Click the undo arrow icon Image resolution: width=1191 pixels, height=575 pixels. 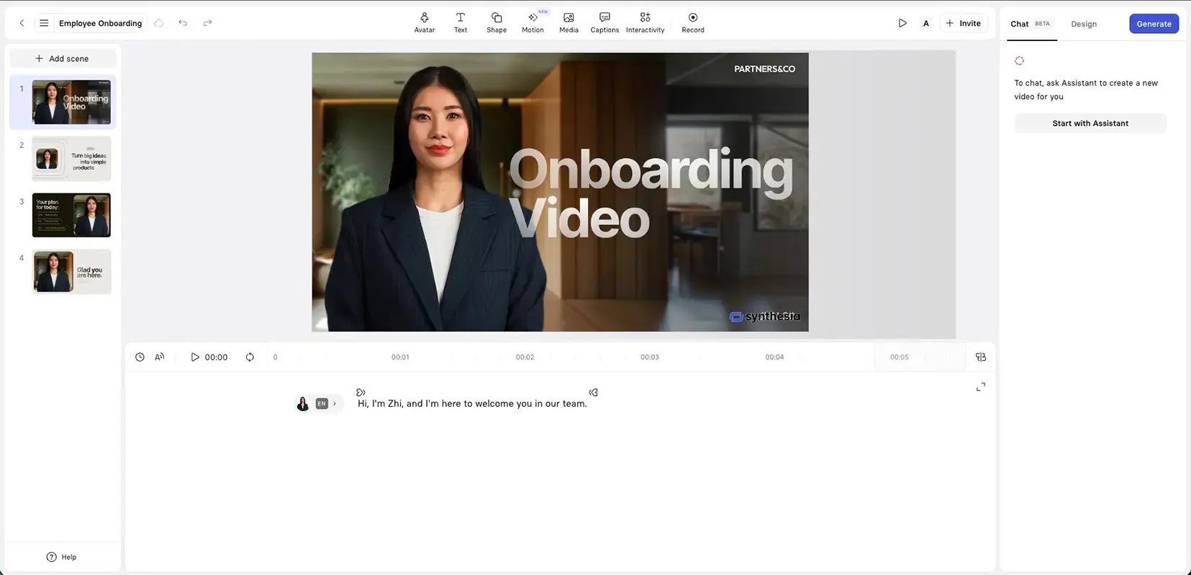(183, 23)
